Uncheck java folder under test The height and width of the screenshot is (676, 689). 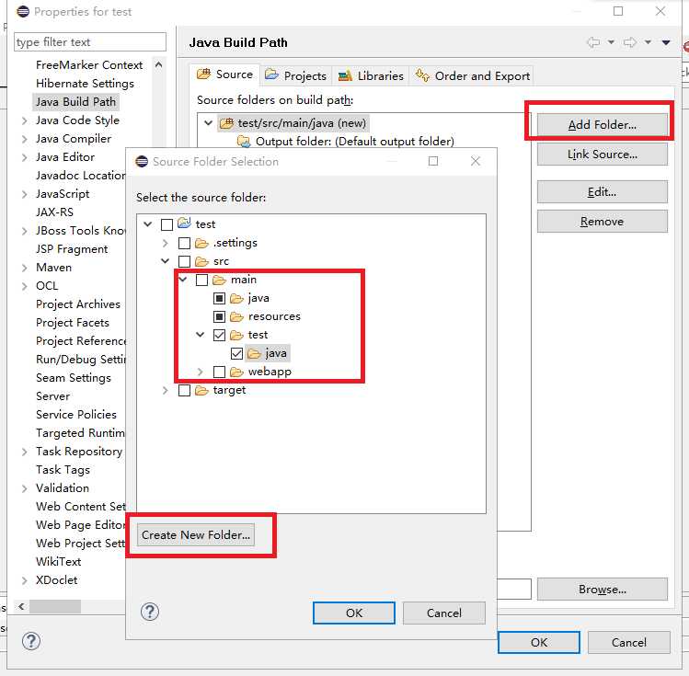pyautogui.click(x=236, y=353)
